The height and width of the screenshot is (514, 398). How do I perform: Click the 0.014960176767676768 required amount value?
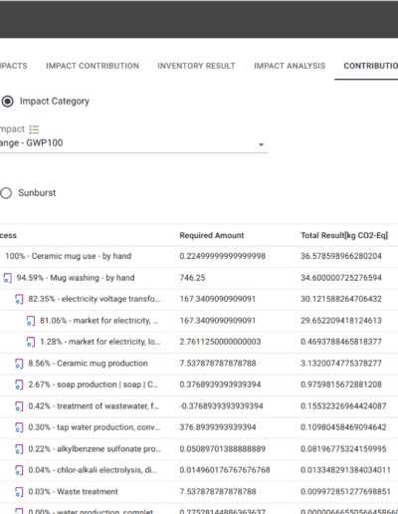pyautogui.click(x=225, y=470)
